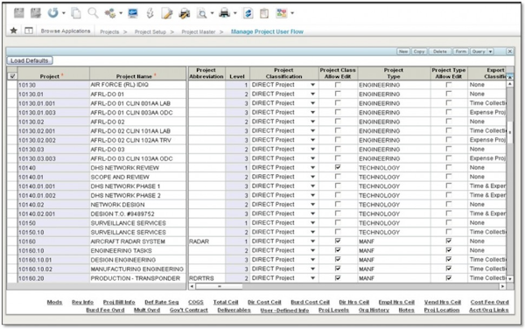Open the Mods link
Viewport: 525px width, 329px height.
coord(54,302)
